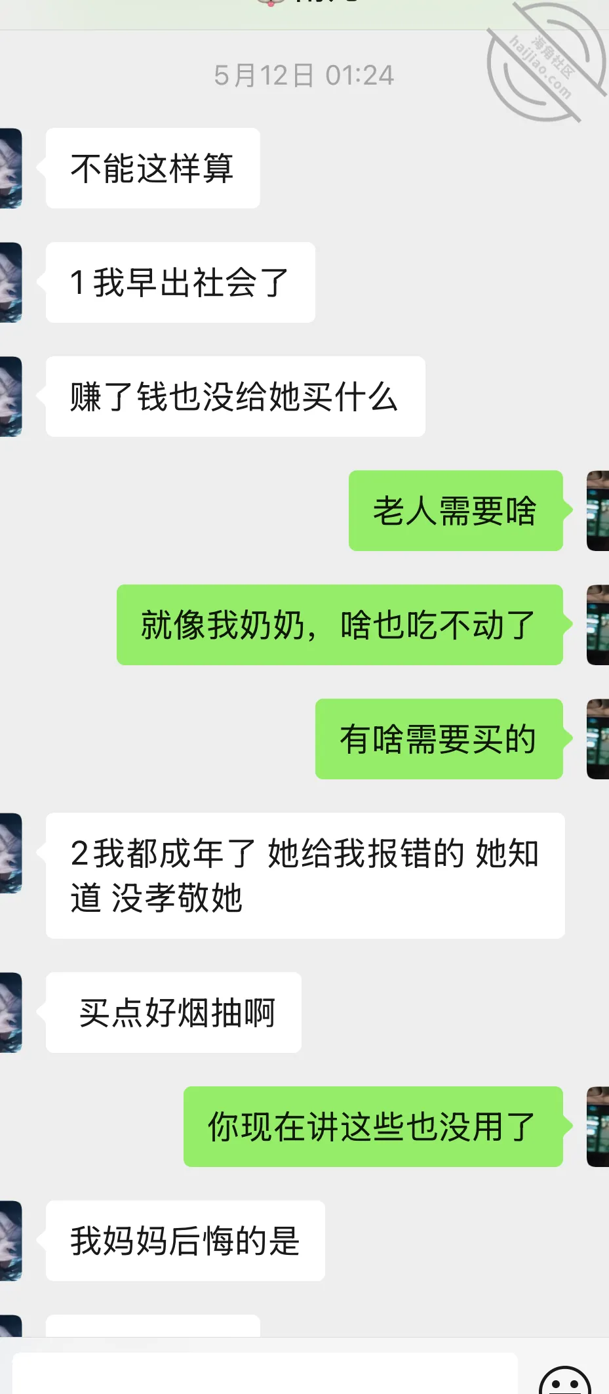Select the '就像我奶奶，啥也吃不动了' bubble
Screen dimensions: 609x1394
tap(340, 625)
